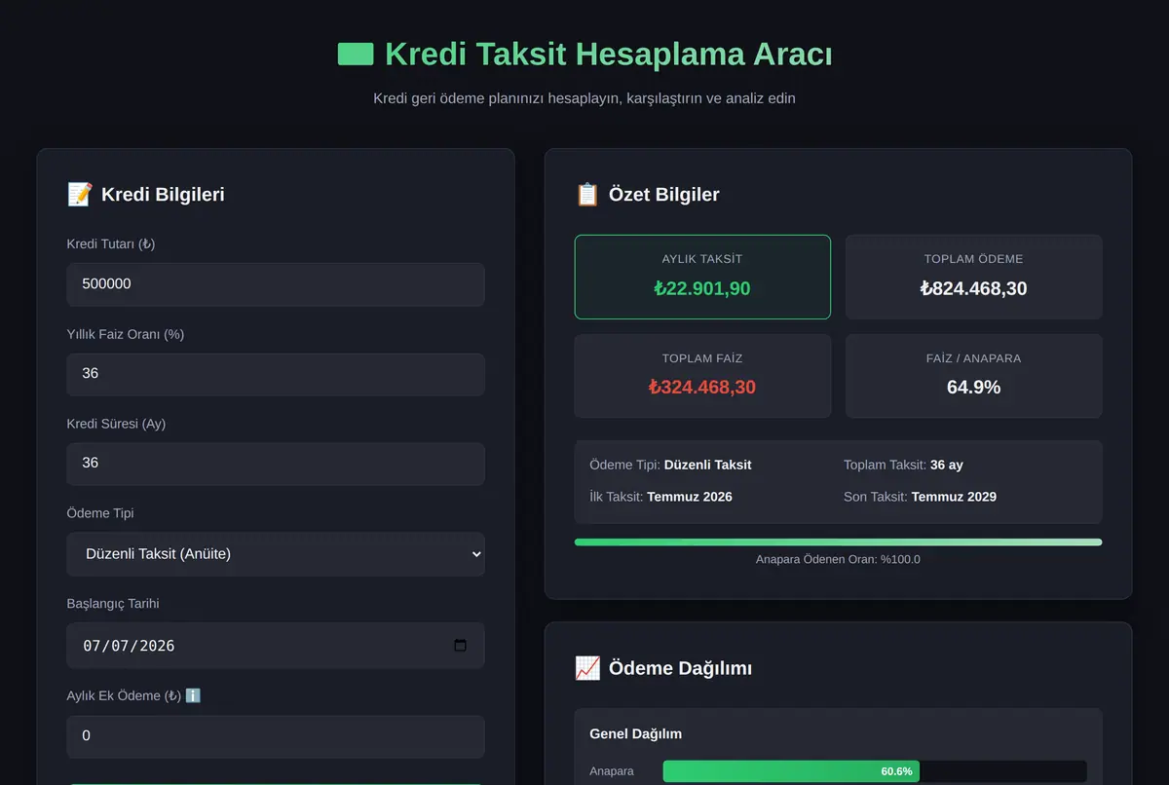Screen dimensions: 1169x785
Task: Click the Anapara Ödenen Oran progress bar
Action: click(838, 542)
